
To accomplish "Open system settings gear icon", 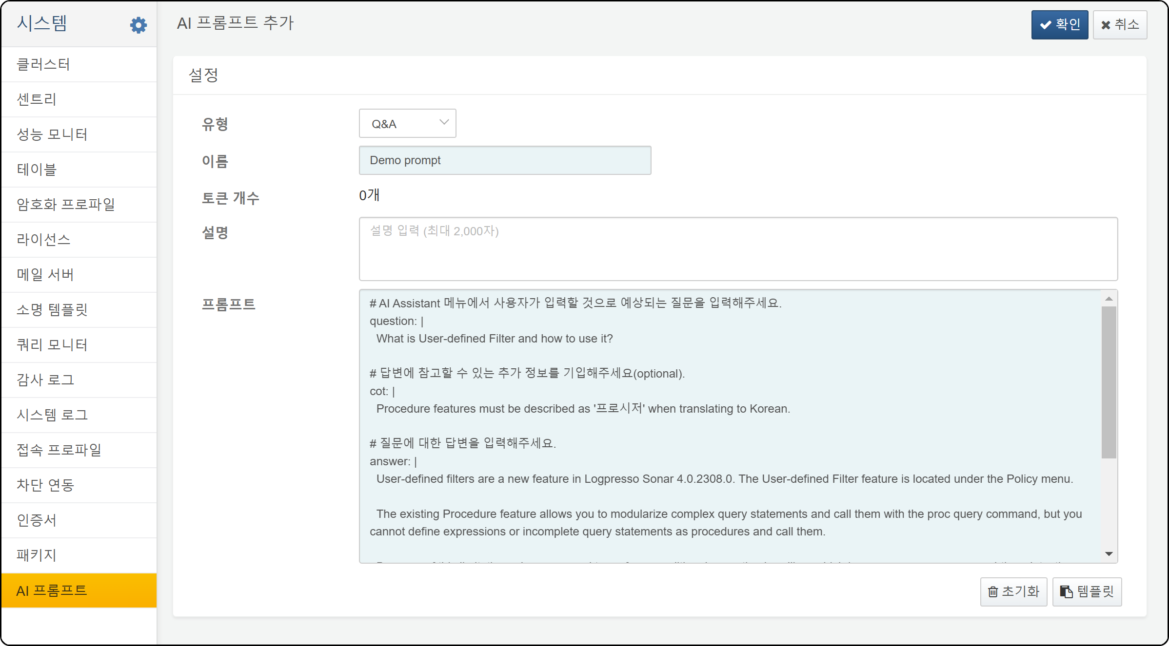I will tap(139, 25).
